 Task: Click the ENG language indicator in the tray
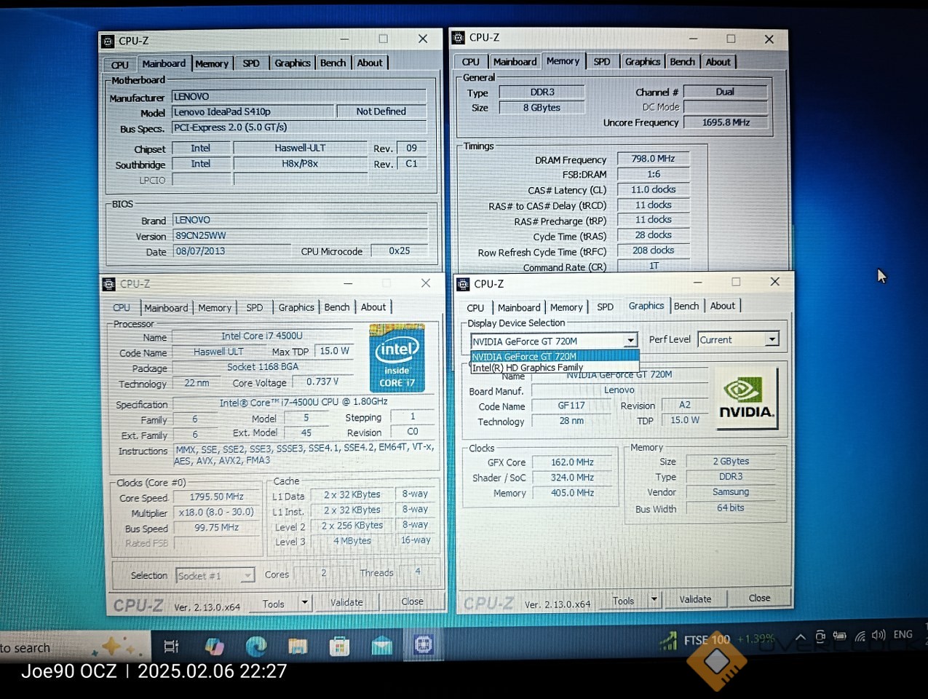903,635
